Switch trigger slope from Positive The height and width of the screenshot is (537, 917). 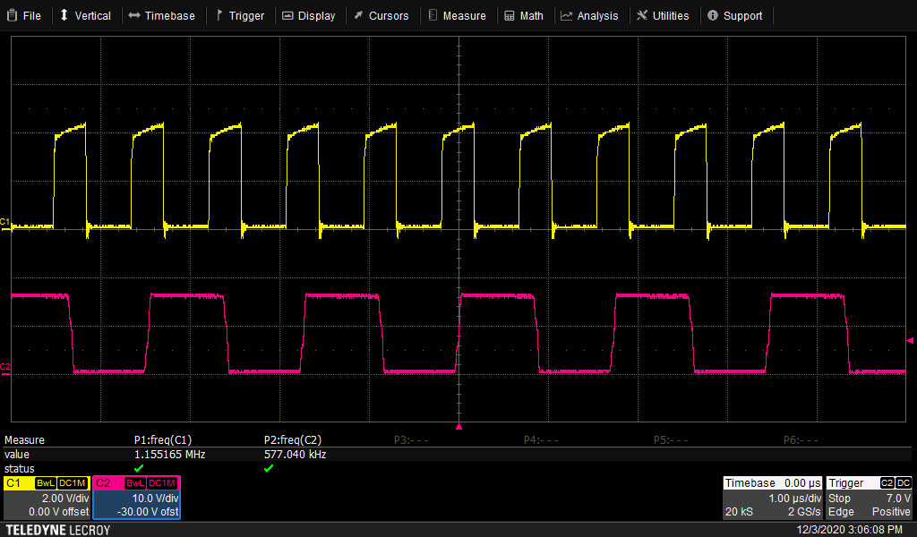(x=890, y=511)
